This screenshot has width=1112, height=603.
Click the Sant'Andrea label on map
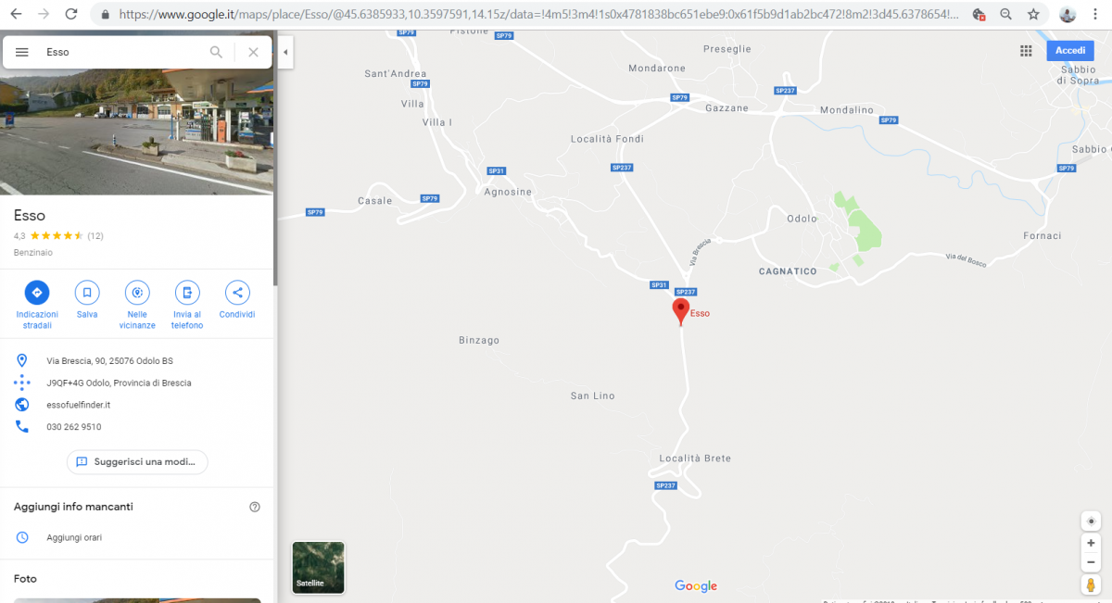tap(396, 74)
